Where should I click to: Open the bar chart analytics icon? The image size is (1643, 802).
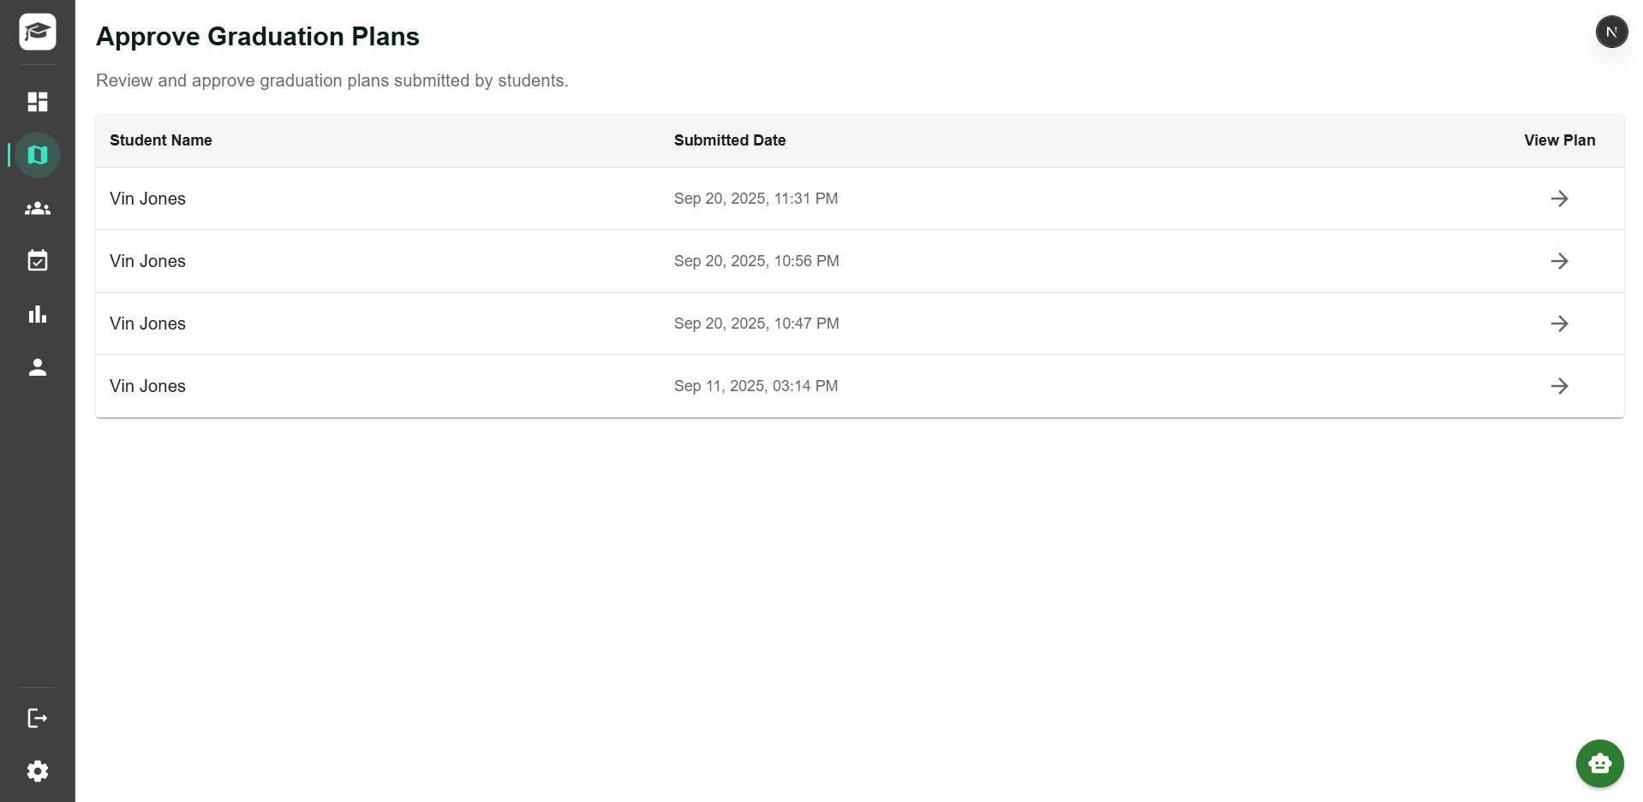[38, 314]
